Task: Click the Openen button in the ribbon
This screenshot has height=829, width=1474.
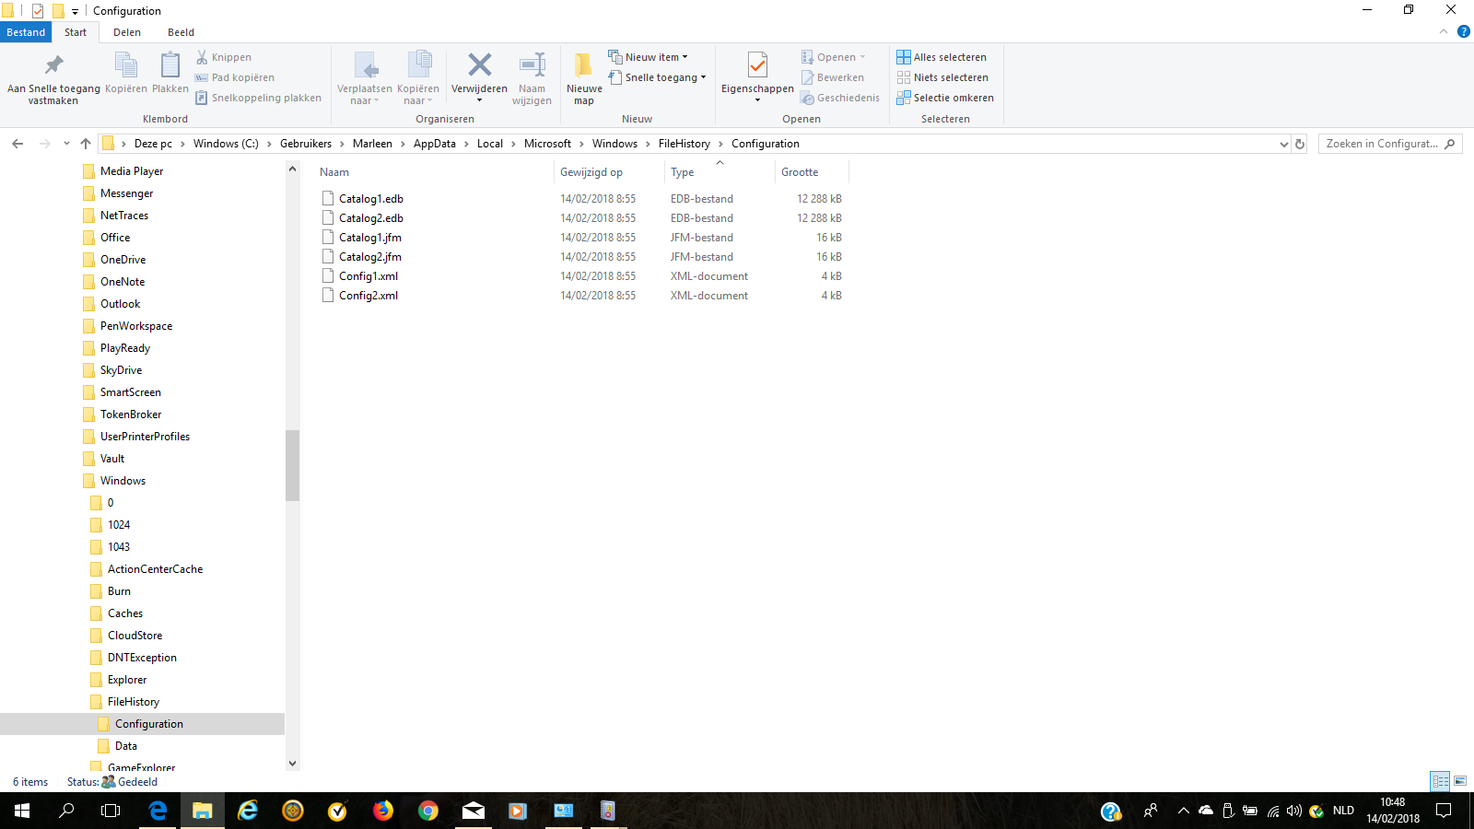Action: click(833, 57)
